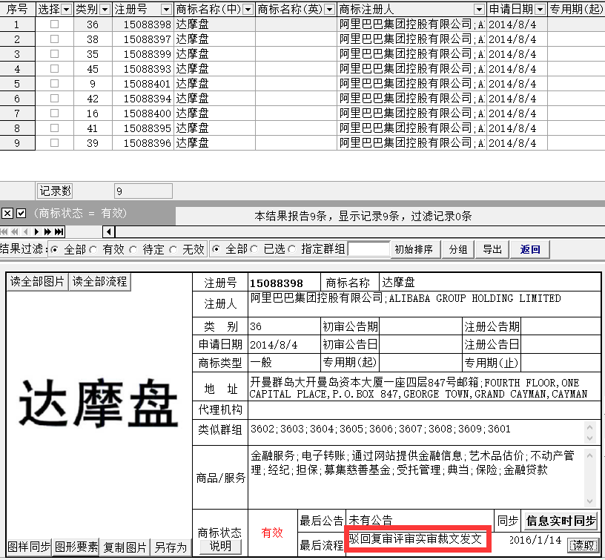Click the X icon beside the 商标状态 filter
This screenshot has width=605, height=560.
pyautogui.click(x=7, y=213)
